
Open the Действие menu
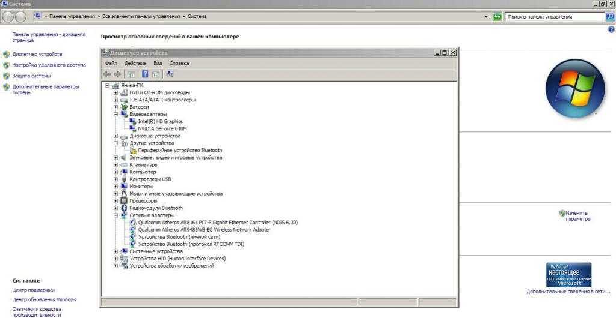[x=135, y=63]
